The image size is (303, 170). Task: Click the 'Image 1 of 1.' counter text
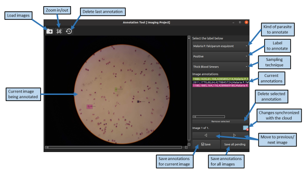pos(201,128)
